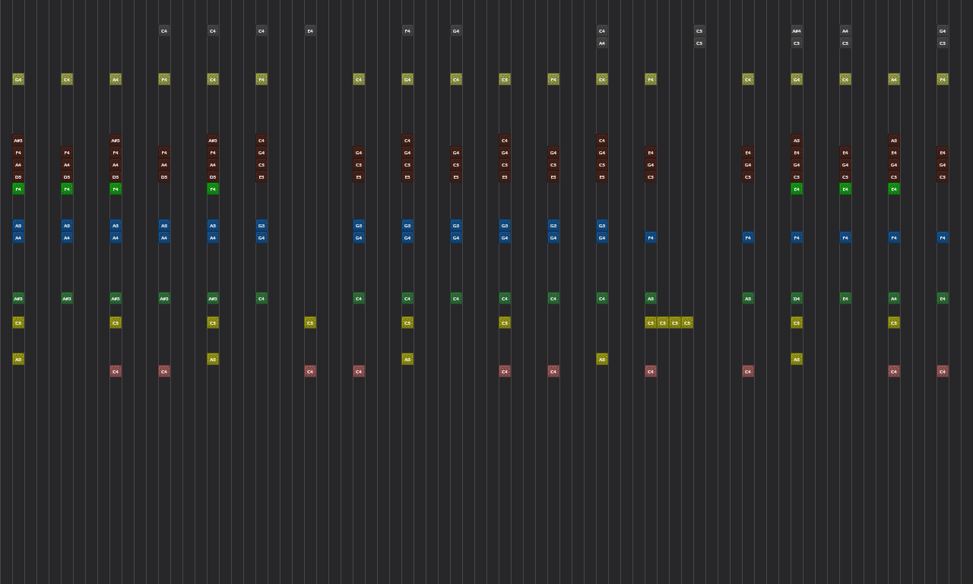Viewport: 973px width, 584px height.
Task: Click the dark green D4 note near the right
Action: pos(796,298)
